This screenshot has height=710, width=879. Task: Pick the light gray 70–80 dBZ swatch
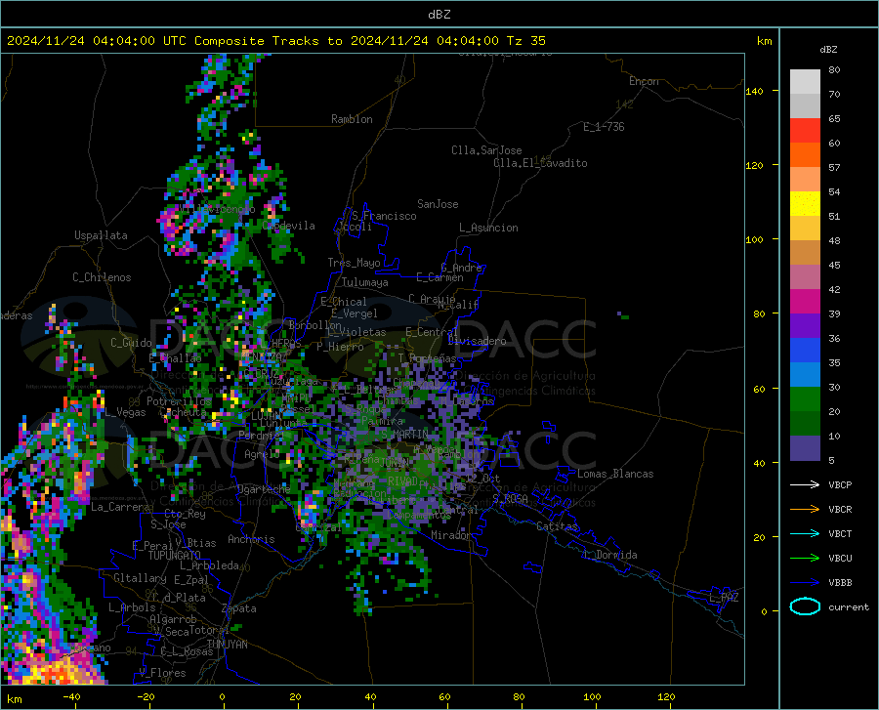click(x=805, y=82)
